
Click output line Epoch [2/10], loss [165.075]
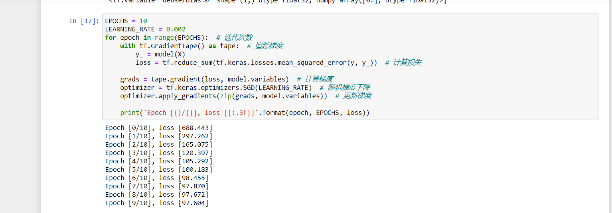coord(159,145)
